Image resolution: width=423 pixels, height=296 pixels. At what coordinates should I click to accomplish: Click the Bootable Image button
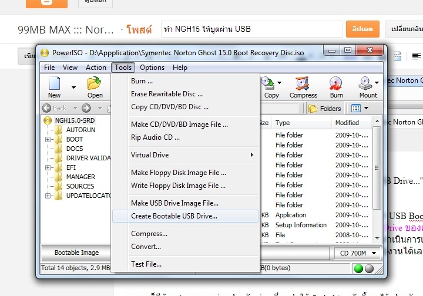76,253
